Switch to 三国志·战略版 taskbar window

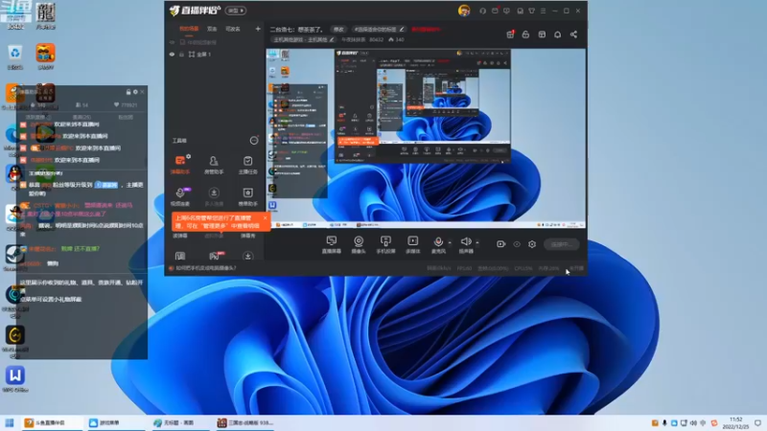pos(245,422)
